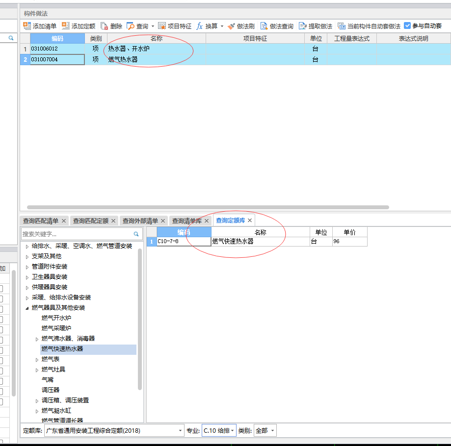Close the 查询清单库 tab
The image size is (451, 446).
[x=207, y=221]
